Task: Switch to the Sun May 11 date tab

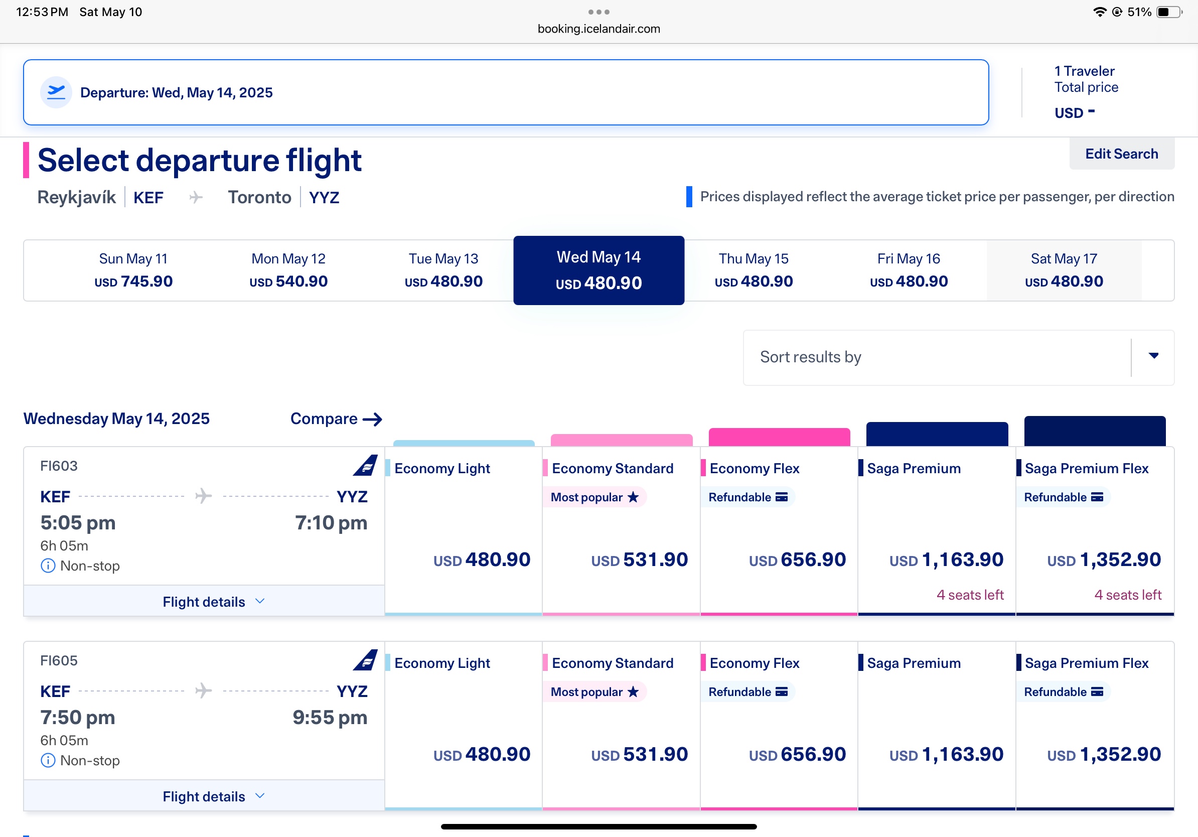Action: [x=133, y=270]
